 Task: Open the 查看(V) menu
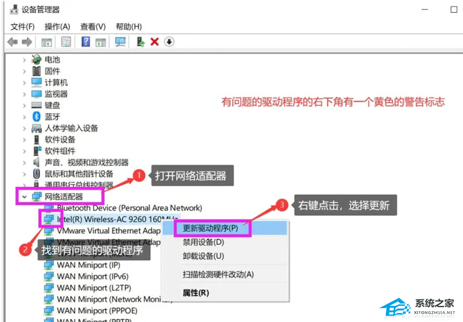pyautogui.click(x=92, y=26)
